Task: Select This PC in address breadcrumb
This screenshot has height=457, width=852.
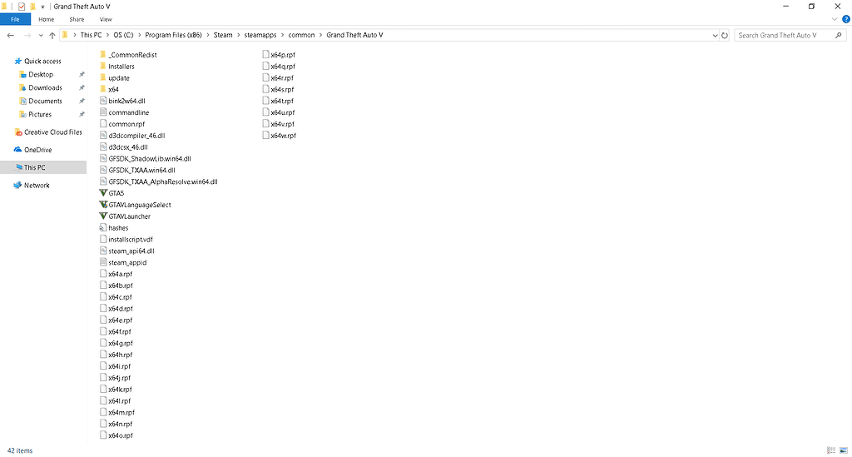Action: point(91,35)
